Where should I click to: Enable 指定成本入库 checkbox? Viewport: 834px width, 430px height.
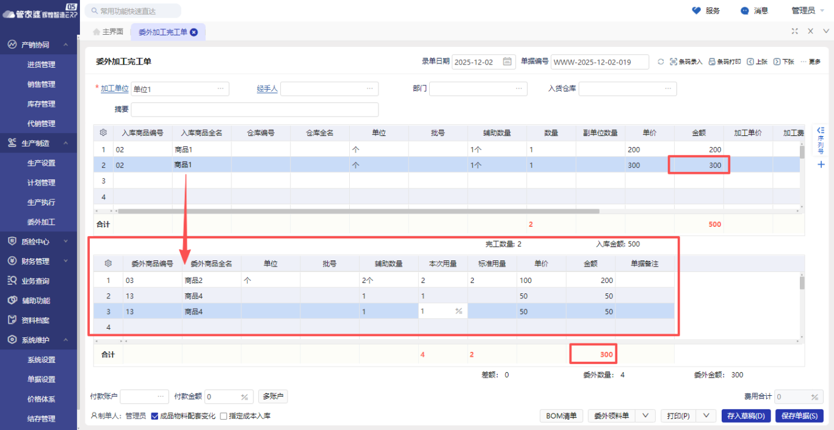point(223,416)
